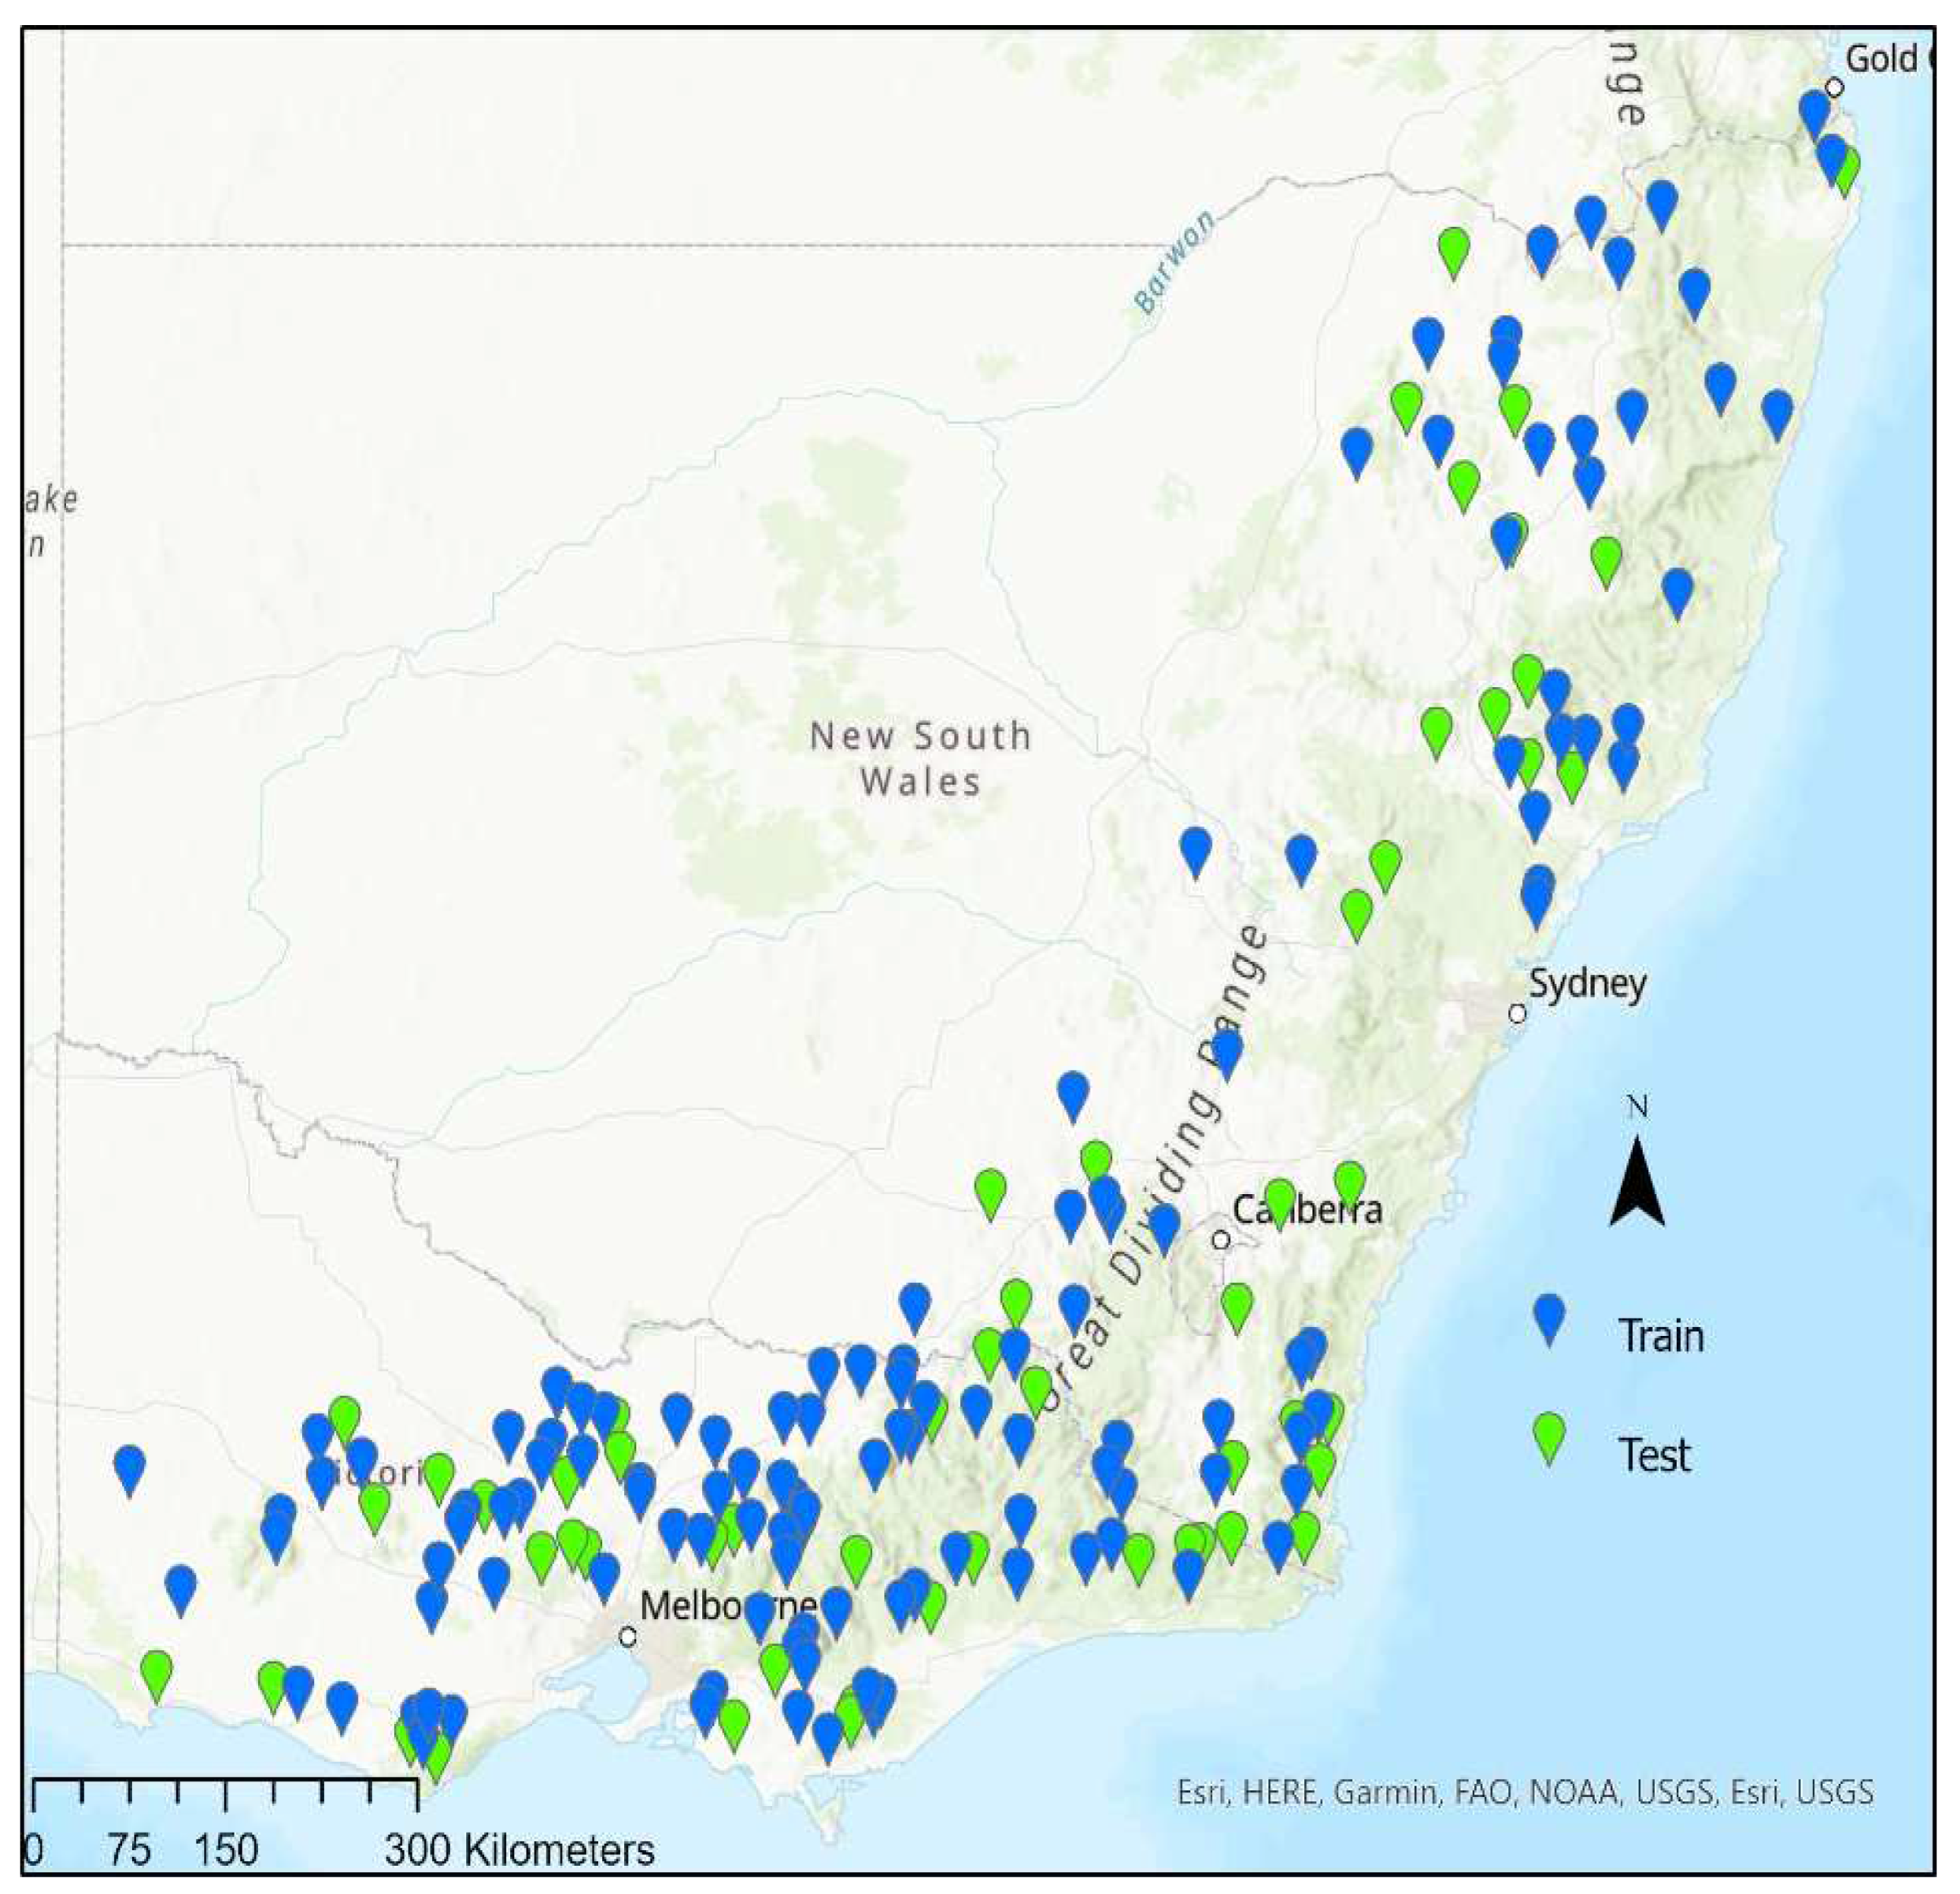Click the Sydney city name label
The height and width of the screenshot is (1894, 1960).
(1588, 984)
